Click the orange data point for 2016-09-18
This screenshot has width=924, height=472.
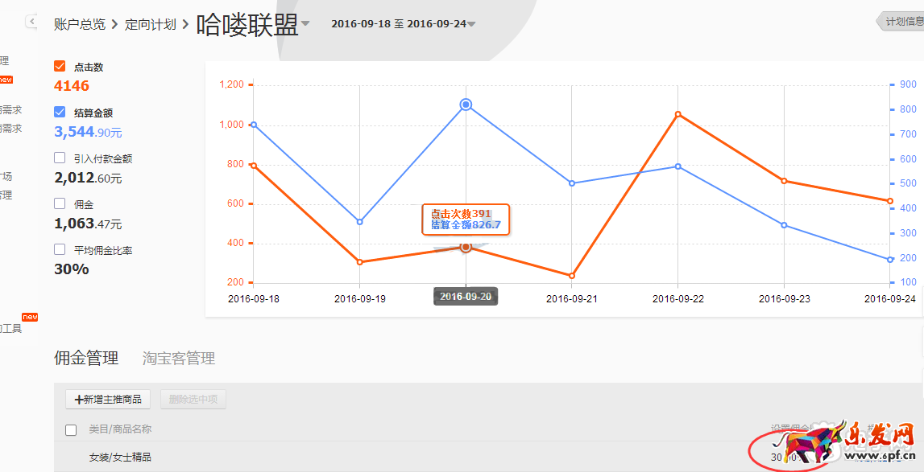(x=254, y=166)
